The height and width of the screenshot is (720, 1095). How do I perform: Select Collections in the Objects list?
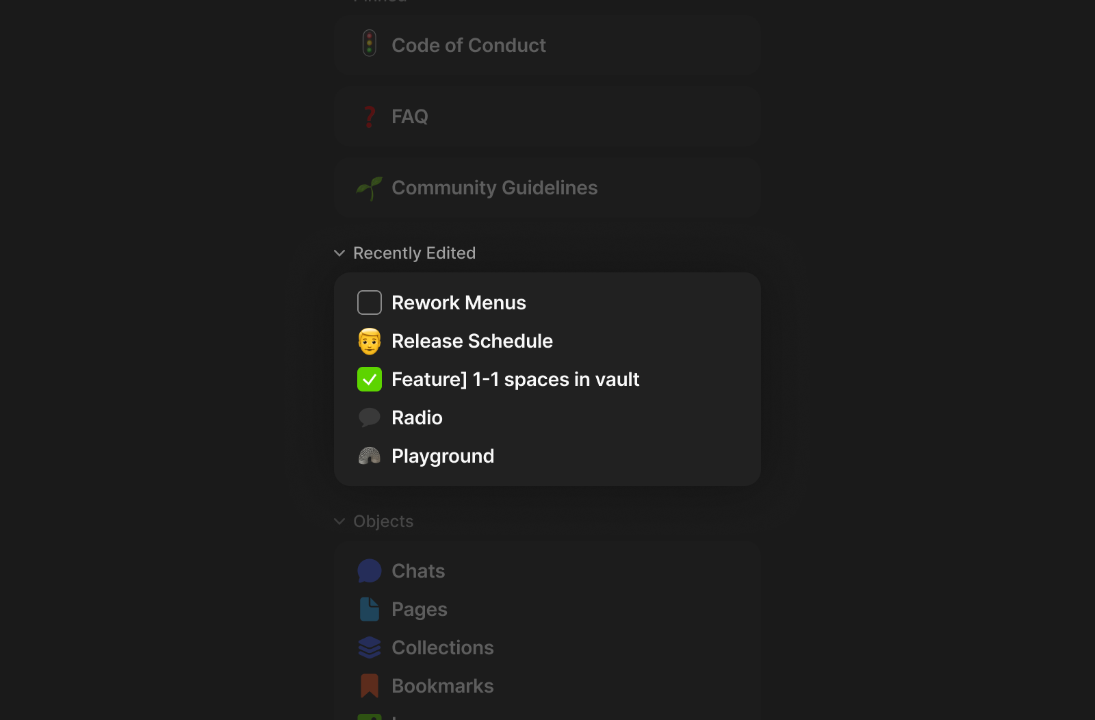click(442, 647)
